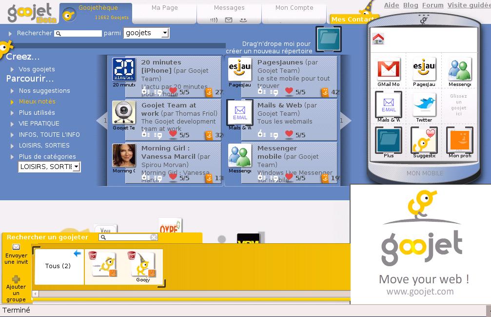Screen dimensions: 491x317
Task: Switch to the Goojethèque tab
Action: pyautogui.click(x=96, y=13)
